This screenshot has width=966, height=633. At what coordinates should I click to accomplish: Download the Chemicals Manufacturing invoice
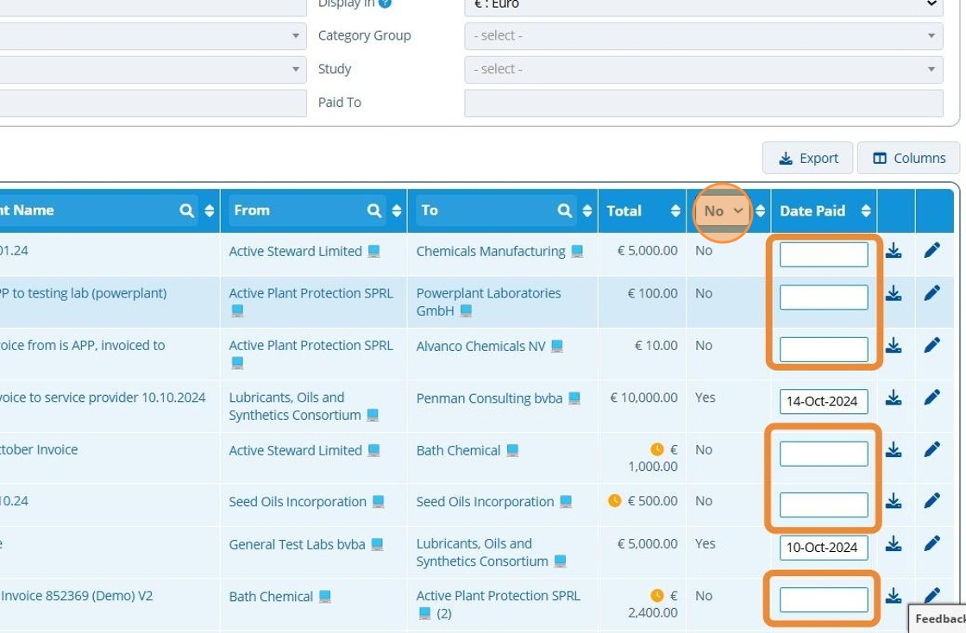894,251
